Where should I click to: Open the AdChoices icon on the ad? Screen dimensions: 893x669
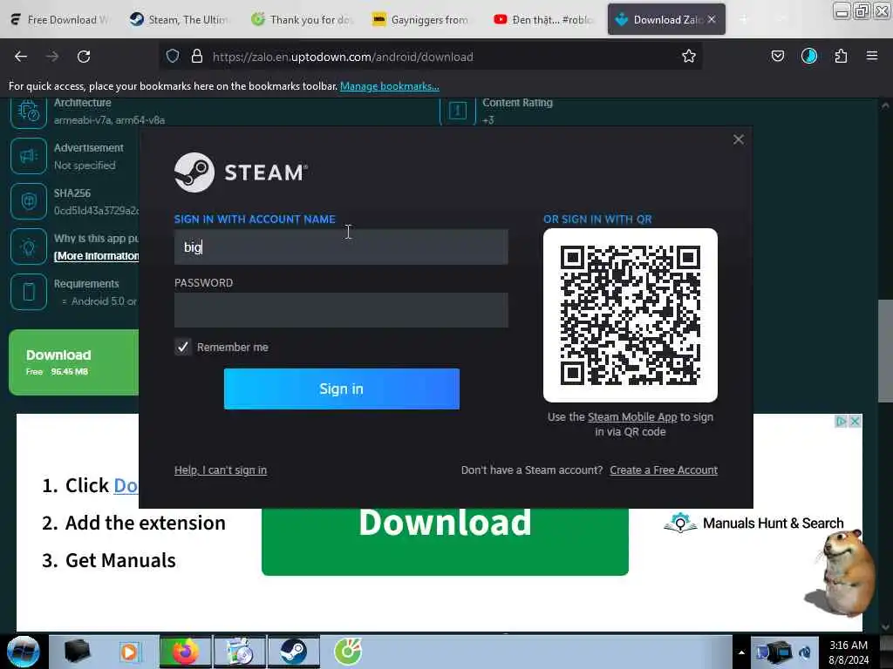pos(841,422)
